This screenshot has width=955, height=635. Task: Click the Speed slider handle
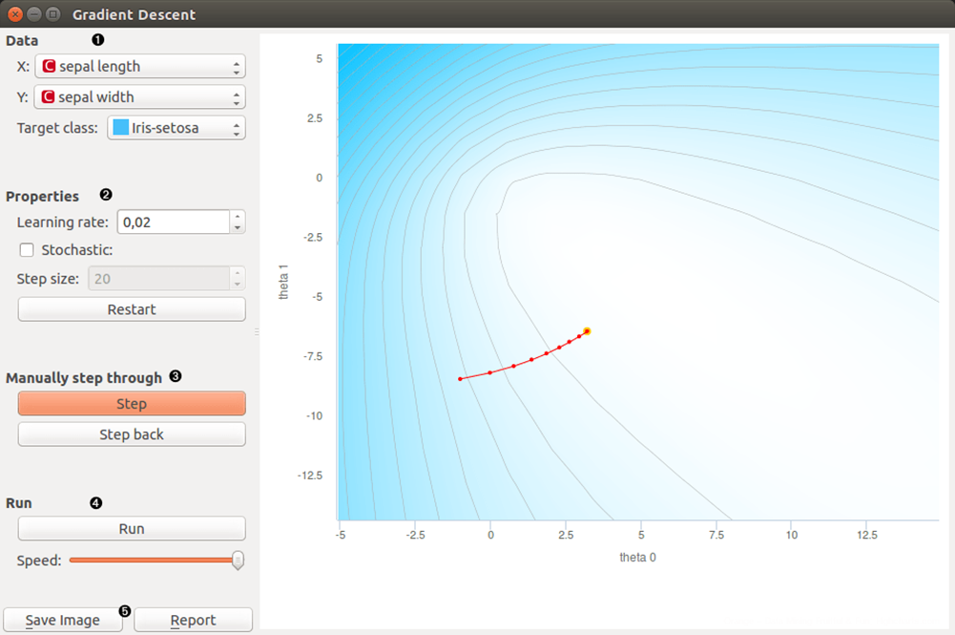239,561
